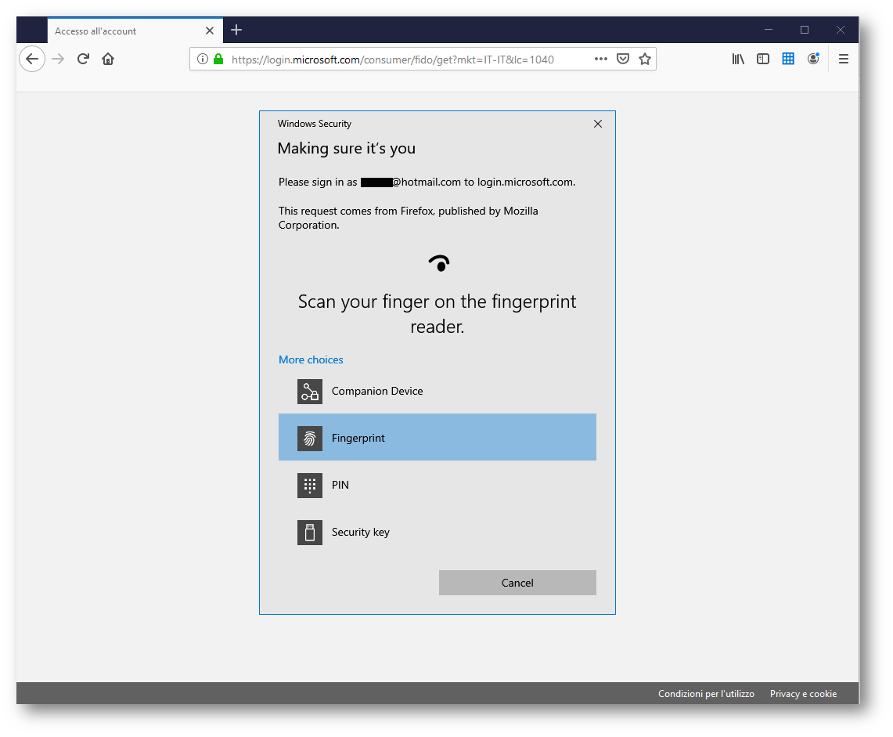This screenshot has height=737, width=893.
Task: Click the 'Windows Security' title text
Action: click(315, 124)
